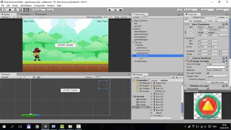The image size is (231, 130).
Task: Toggle ButtonJump active checkbox
Action: [191, 18]
